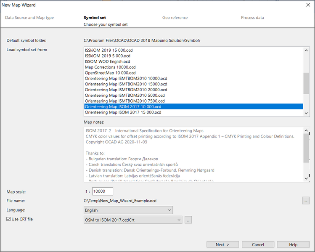Viewport: 315px width, 252px height.
Task: Click the Map scale input field
Action: [103, 191]
